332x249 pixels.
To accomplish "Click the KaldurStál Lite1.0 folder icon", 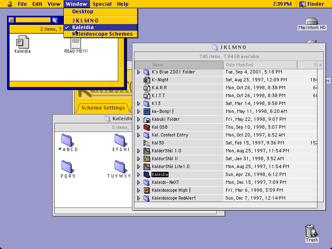I will coord(146,167).
